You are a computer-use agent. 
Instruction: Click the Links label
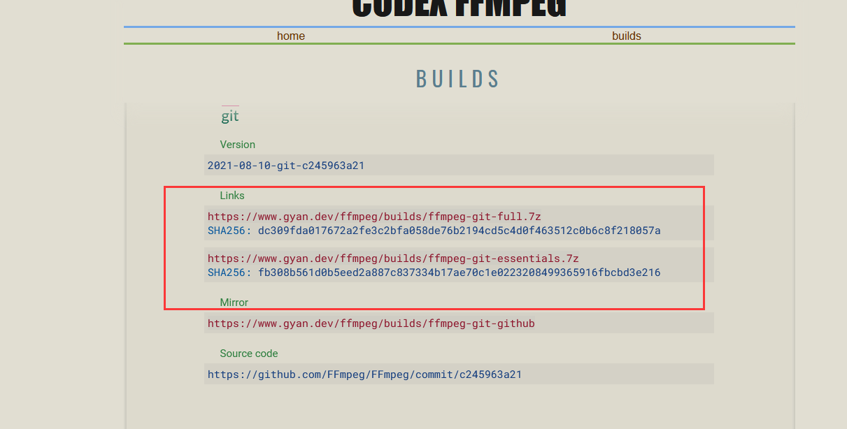click(232, 196)
